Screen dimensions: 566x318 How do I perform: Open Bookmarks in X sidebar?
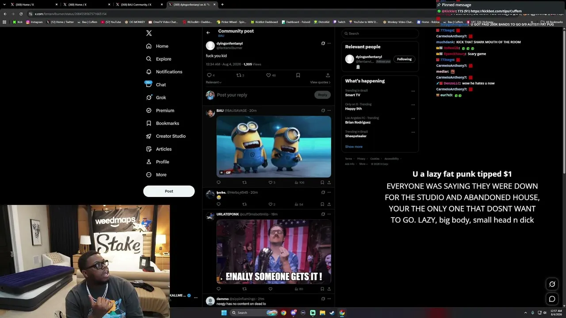pyautogui.click(x=162, y=123)
